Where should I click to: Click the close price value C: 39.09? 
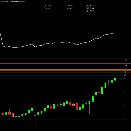click(47, 8)
